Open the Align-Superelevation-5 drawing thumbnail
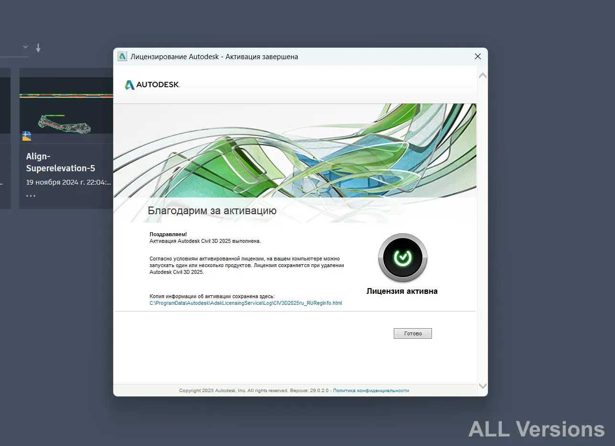 click(x=66, y=105)
